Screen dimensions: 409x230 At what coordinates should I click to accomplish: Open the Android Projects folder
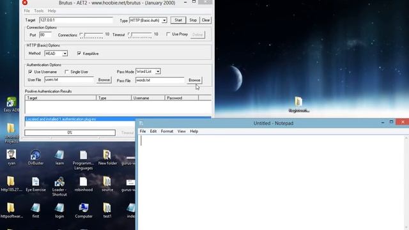(12, 133)
